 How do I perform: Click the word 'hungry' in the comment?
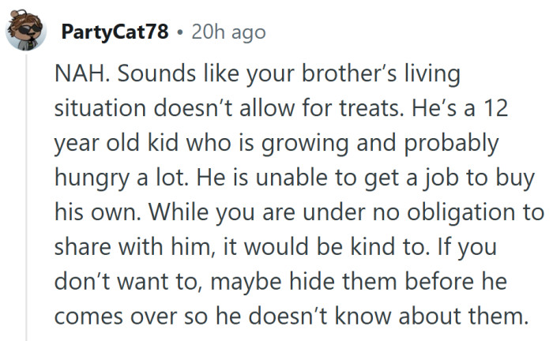tap(89, 179)
